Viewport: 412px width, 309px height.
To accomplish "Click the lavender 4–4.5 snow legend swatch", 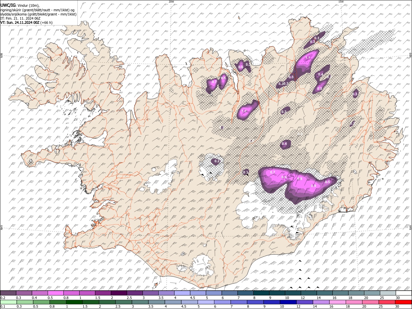I will coord(182,293).
